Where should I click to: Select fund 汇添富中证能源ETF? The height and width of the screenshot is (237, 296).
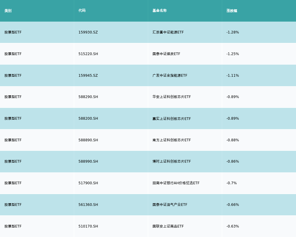click(x=168, y=32)
